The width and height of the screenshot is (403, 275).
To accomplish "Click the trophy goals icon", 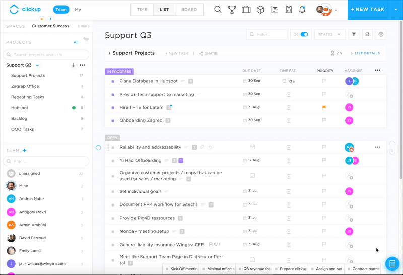I will [x=232, y=10].
